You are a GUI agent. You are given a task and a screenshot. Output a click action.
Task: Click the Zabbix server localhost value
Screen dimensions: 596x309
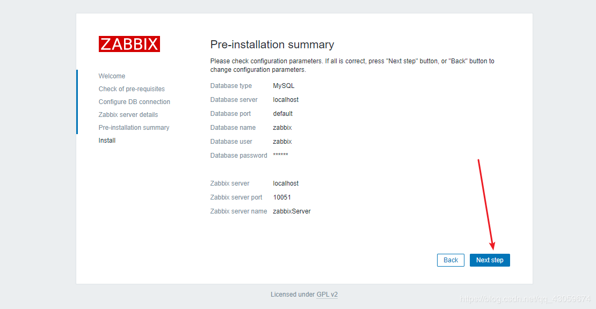(286, 183)
